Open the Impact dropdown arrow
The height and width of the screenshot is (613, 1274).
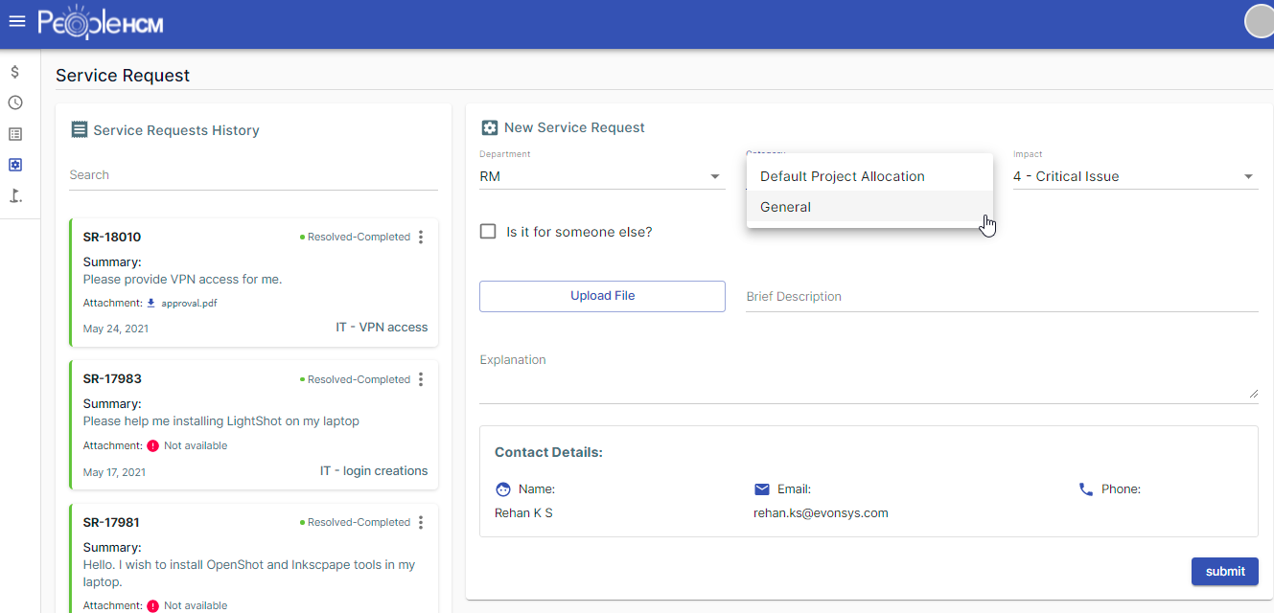click(1248, 176)
